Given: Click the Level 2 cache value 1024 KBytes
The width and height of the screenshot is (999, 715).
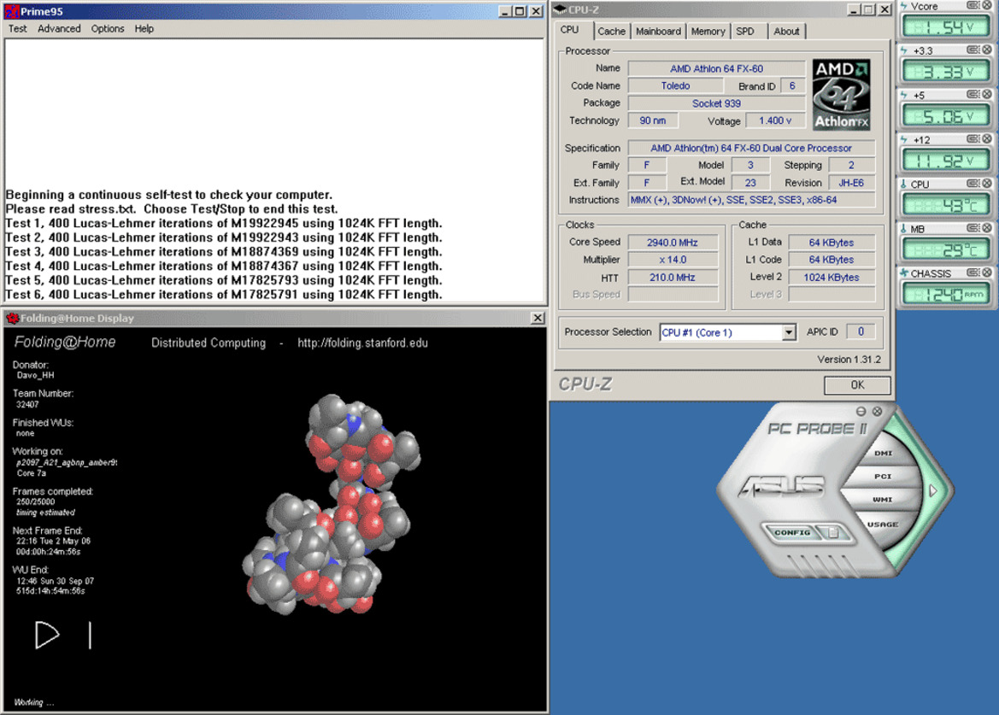Looking at the screenshot, I should [832, 278].
